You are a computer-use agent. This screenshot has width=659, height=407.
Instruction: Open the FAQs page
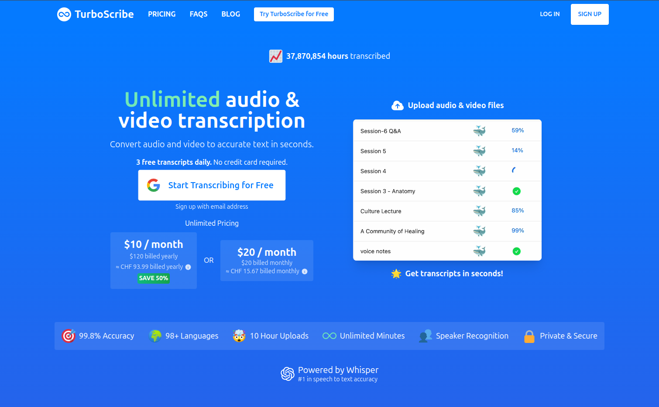(199, 14)
